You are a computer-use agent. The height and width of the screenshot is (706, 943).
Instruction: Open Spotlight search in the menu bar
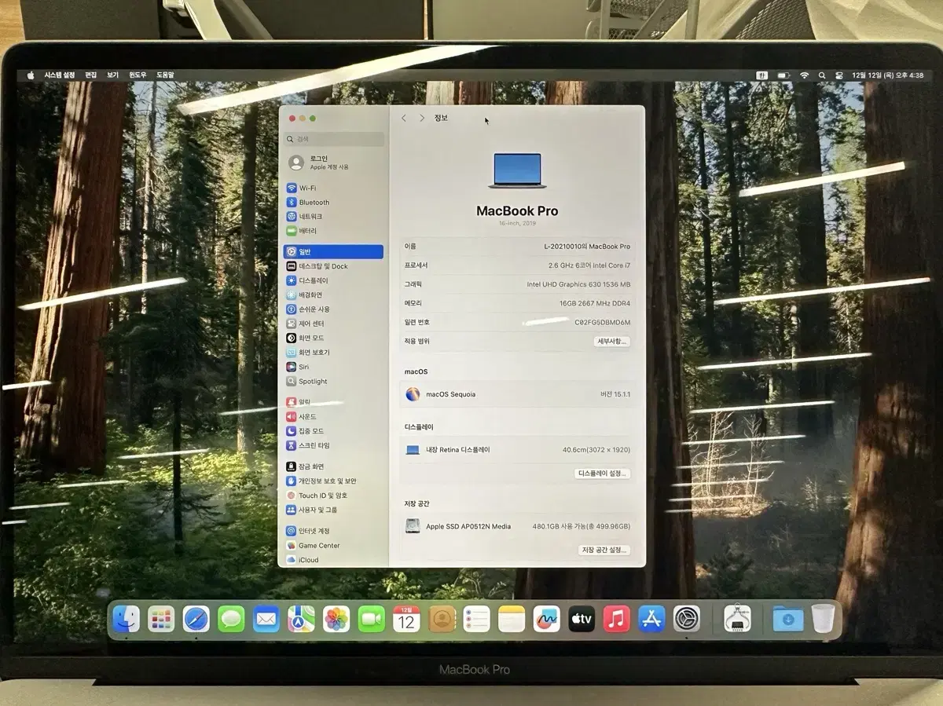tap(822, 75)
